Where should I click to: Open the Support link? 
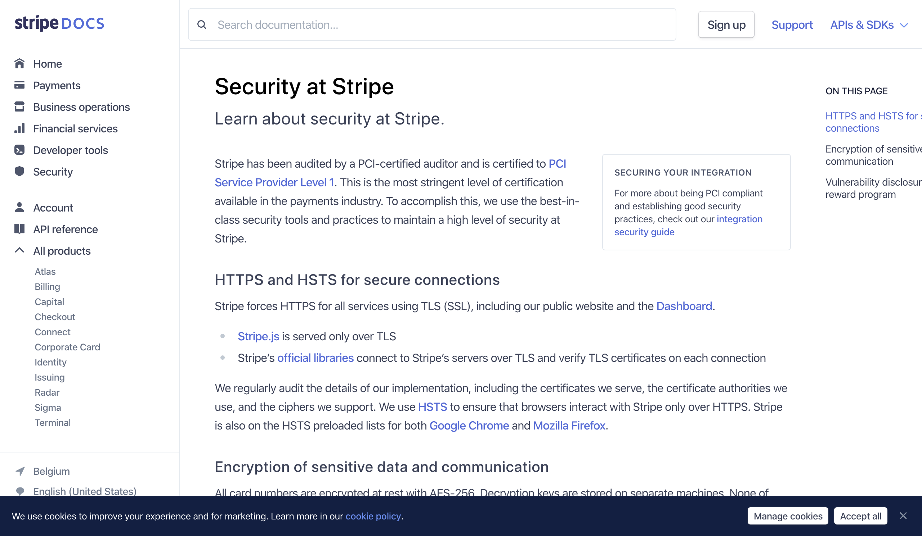[x=792, y=25]
